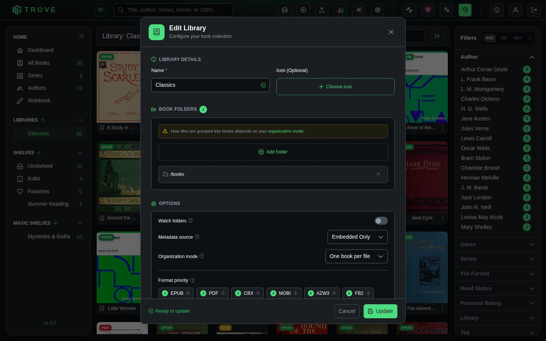Click the Add folder button
The width and height of the screenshot is (546, 341).
273,152
